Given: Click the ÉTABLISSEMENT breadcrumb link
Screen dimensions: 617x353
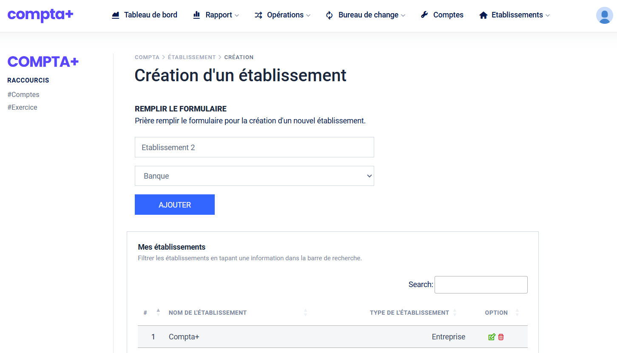Looking at the screenshot, I should coord(192,57).
